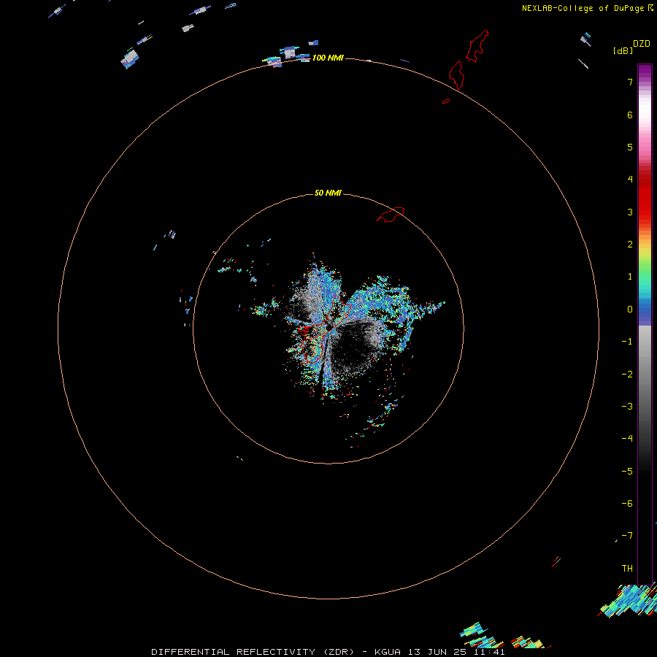Click the 2 dB label on the legend
This screenshot has height=657, width=657.
click(x=630, y=245)
